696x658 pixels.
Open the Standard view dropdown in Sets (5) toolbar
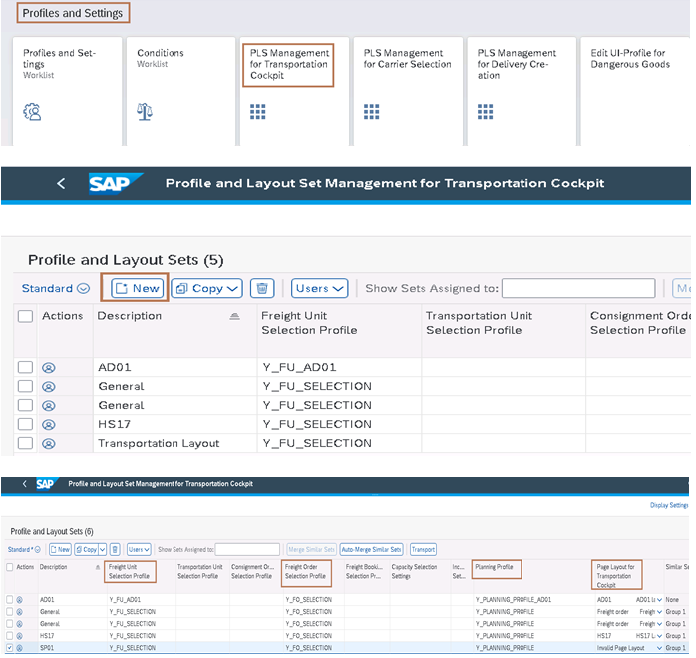pos(56,288)
